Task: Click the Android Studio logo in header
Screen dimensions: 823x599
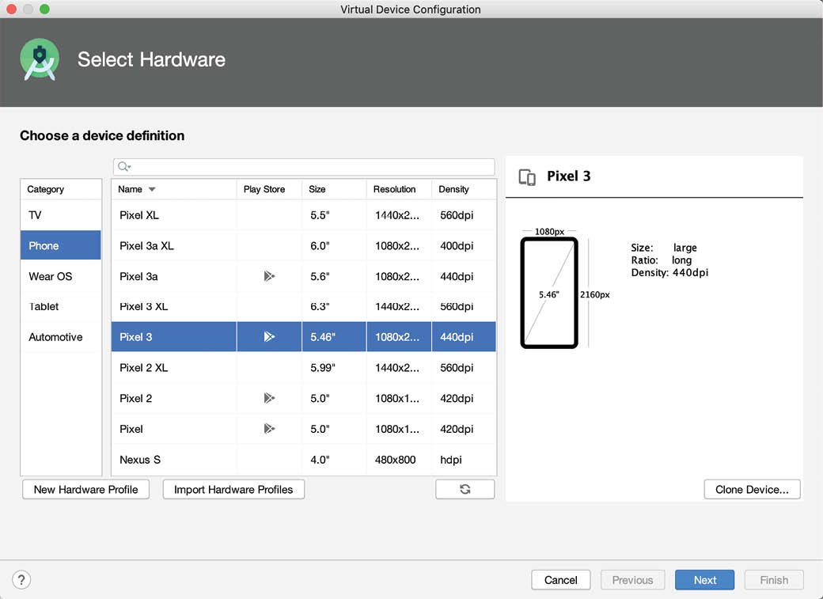Action: pyautogui.click(x=40, y=59)
